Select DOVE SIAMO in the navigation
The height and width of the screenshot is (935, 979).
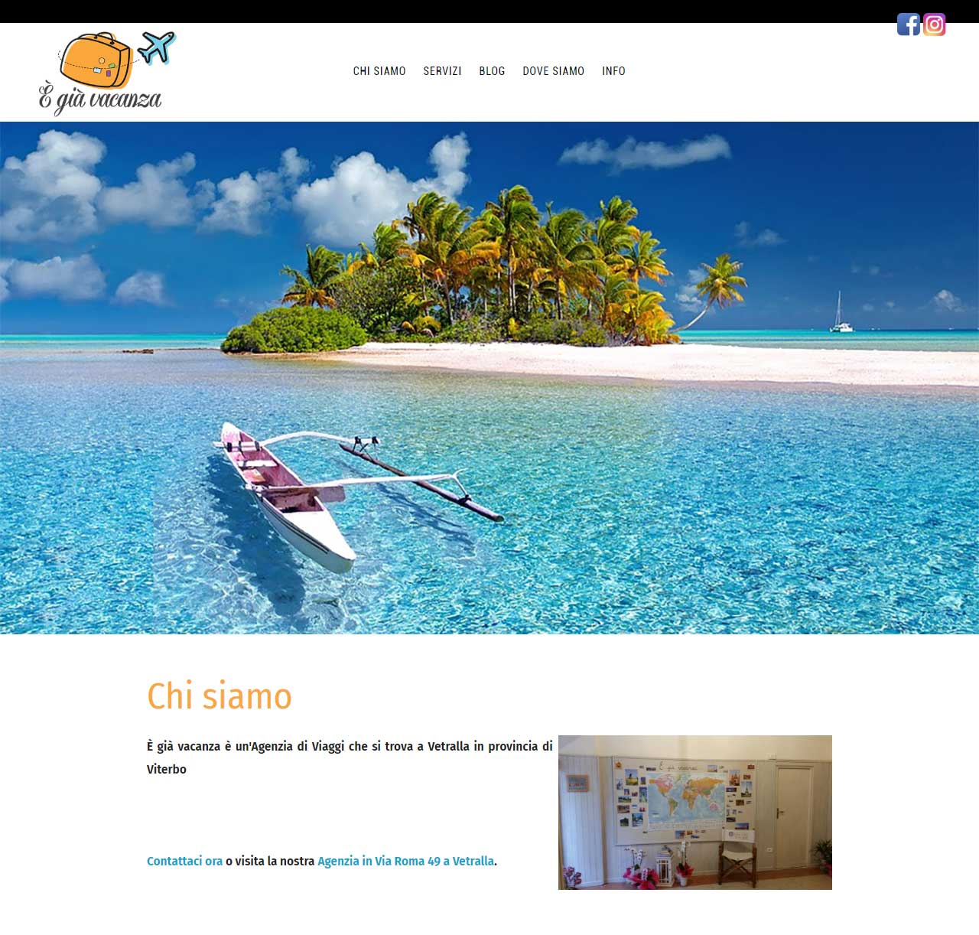554,71
